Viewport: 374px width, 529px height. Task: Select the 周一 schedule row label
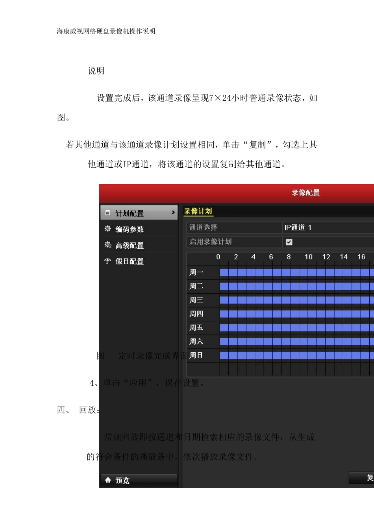196,272
